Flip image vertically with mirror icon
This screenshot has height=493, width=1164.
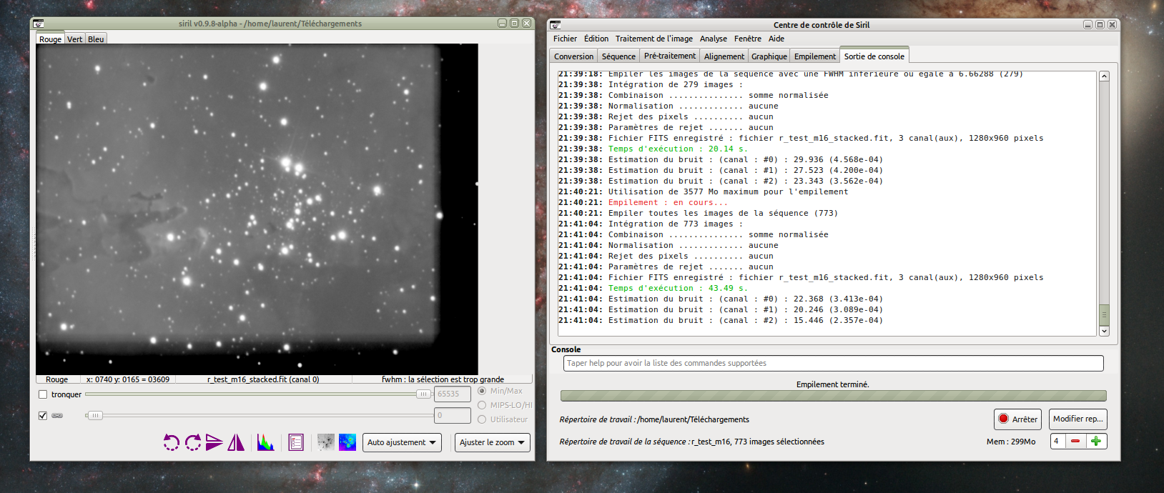(214, 443)
